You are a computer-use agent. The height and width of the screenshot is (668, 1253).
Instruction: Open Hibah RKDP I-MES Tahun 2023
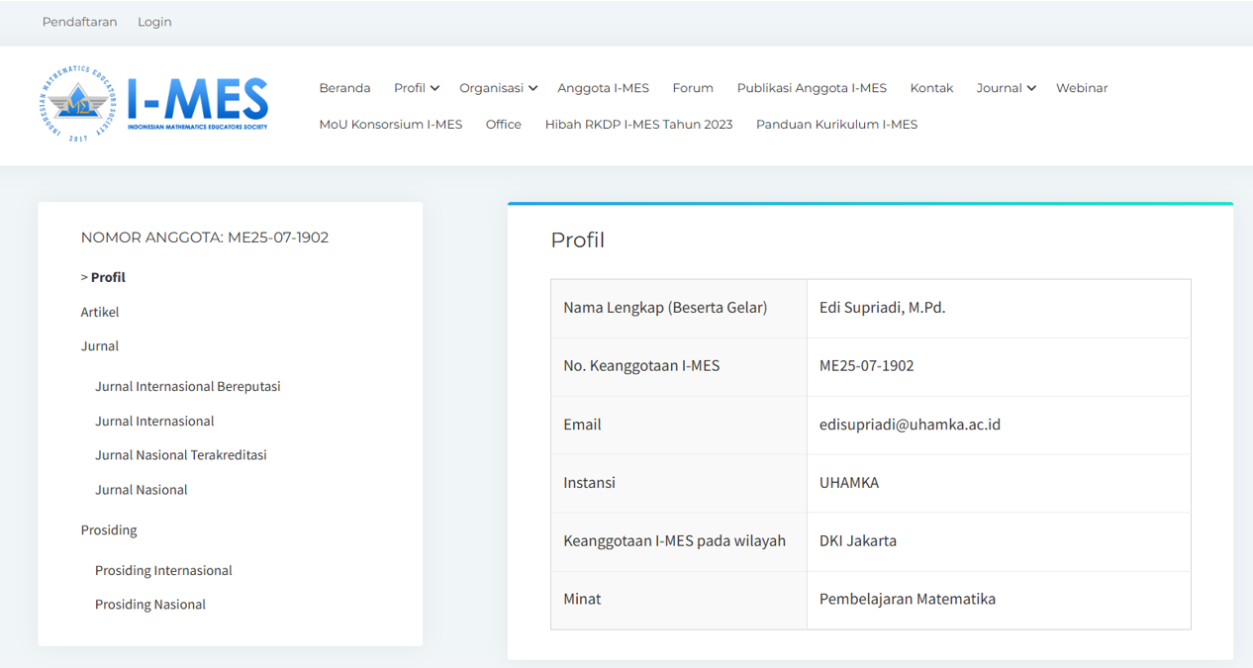pos(638,125)
